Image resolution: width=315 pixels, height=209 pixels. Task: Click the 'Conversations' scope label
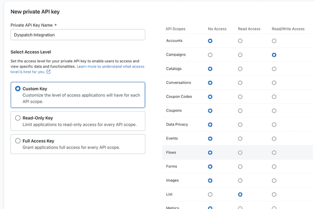click(x=178, y=83)
